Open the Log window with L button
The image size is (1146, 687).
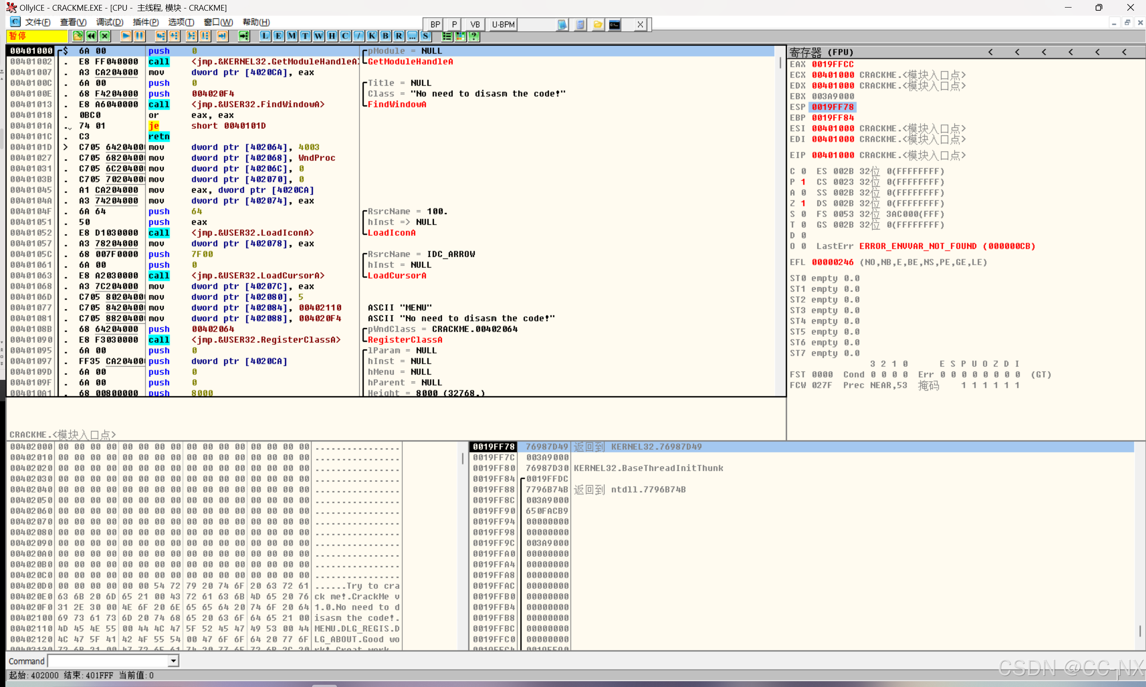pyautogui.click(x=265, y=36)
